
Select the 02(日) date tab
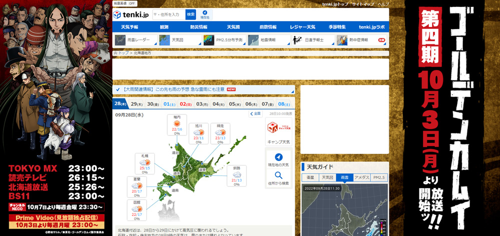186,104
